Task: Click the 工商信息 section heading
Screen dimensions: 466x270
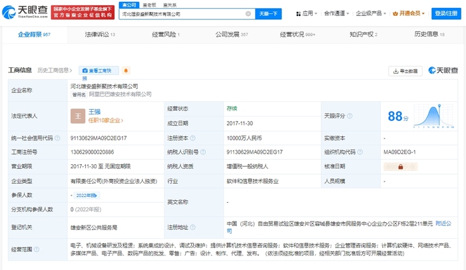Action: tap(20, 70)
